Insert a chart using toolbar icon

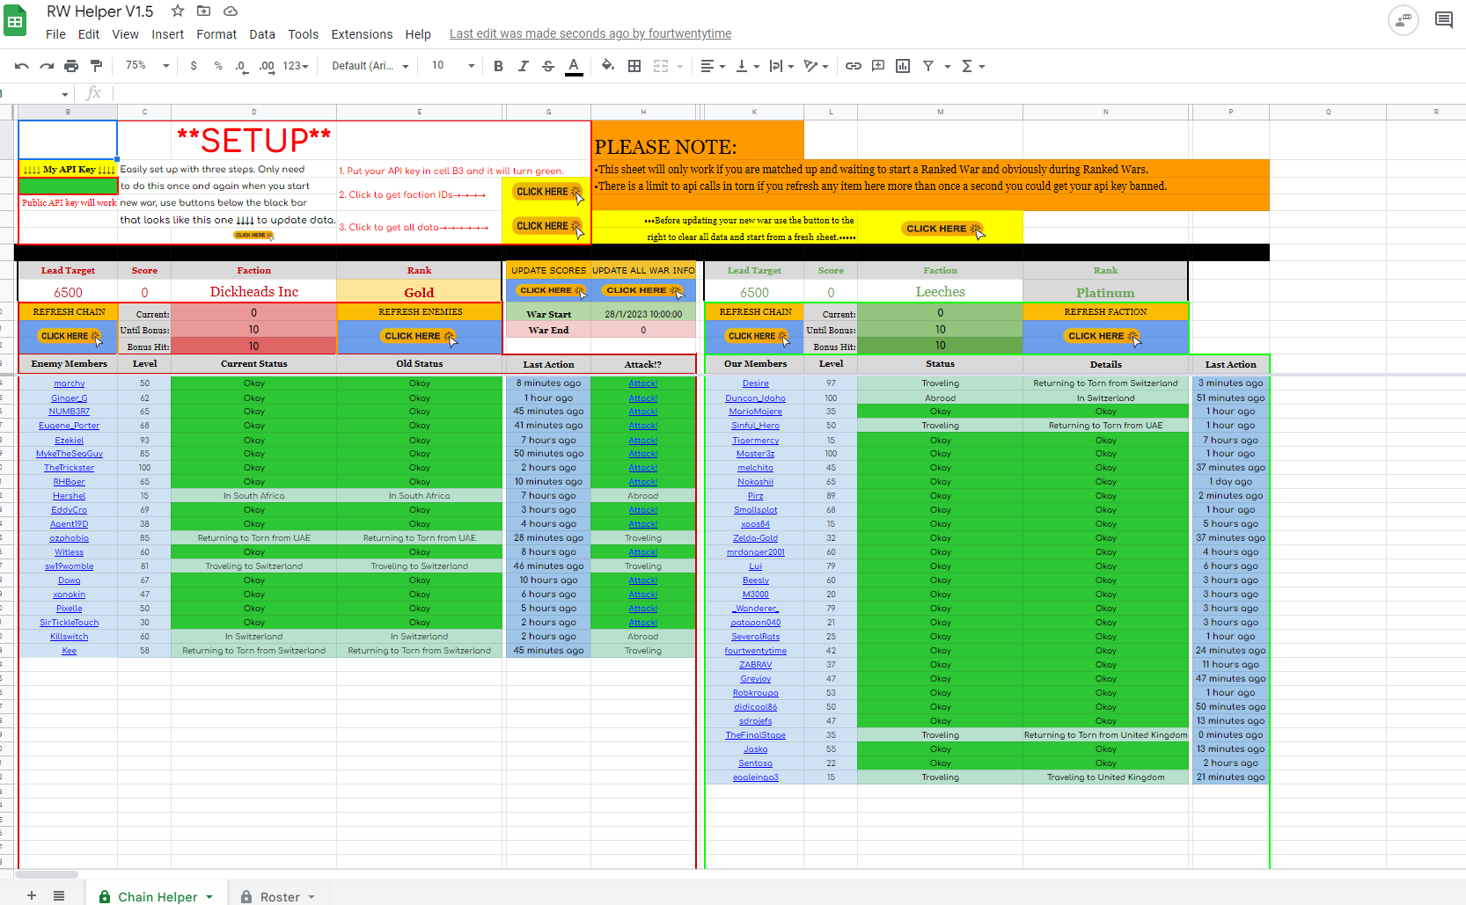pos(903,66)
